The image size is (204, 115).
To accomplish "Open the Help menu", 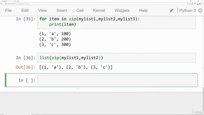I will pyautogui.click(x=143, y=11).
